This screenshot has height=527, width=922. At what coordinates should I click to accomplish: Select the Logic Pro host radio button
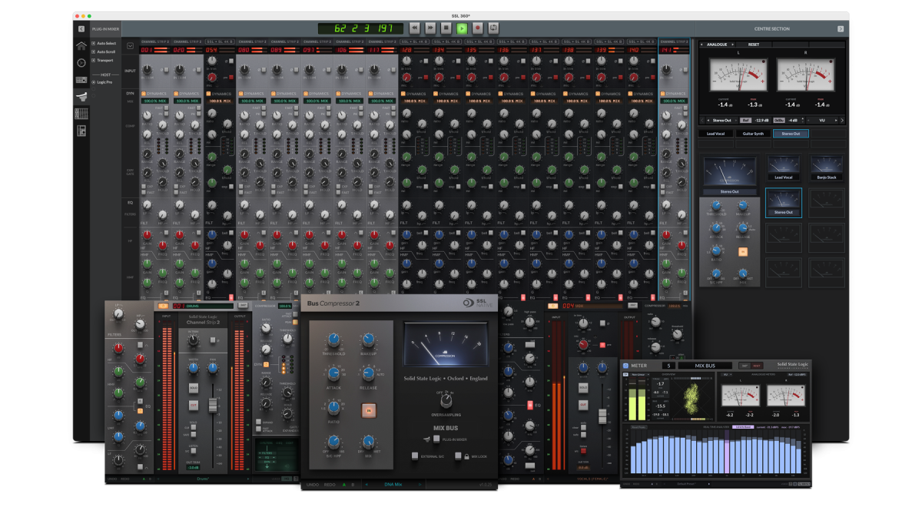(x=94, y=81)
